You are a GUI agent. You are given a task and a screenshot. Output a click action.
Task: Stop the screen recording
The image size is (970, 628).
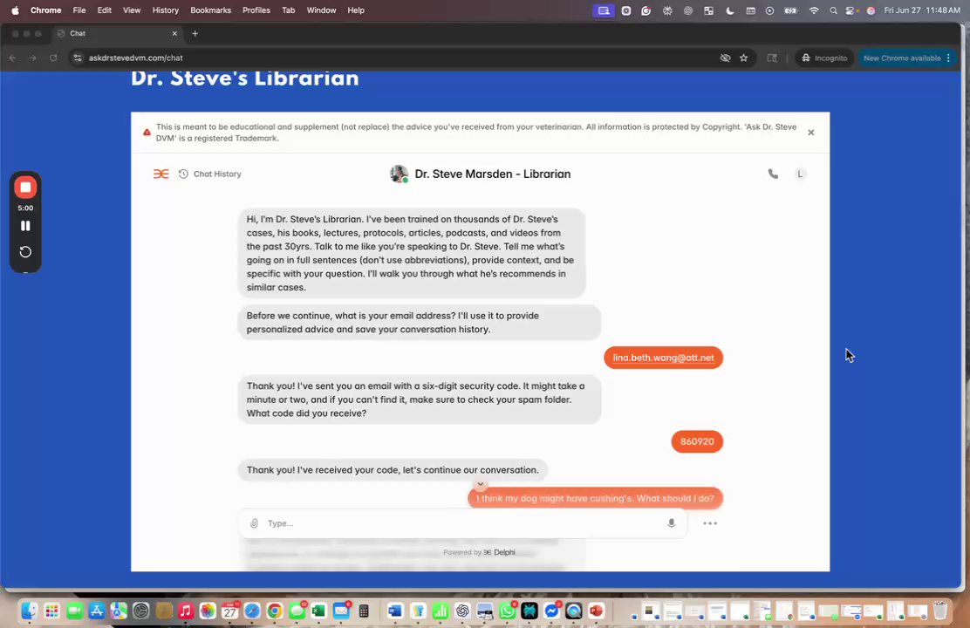(25, 188)
